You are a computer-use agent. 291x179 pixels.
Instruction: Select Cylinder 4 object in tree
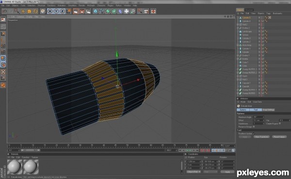pos(246,21)
